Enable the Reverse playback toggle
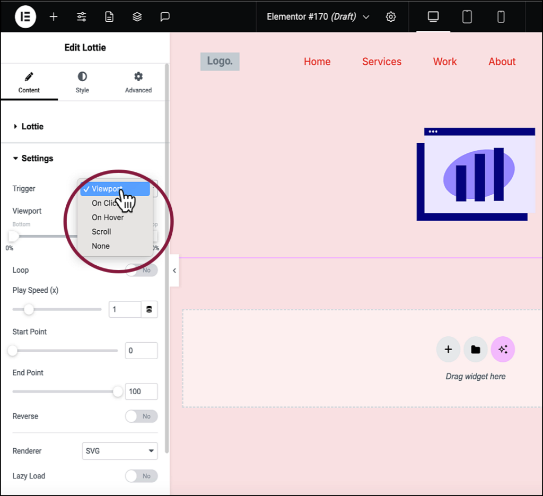 (141, 416)
